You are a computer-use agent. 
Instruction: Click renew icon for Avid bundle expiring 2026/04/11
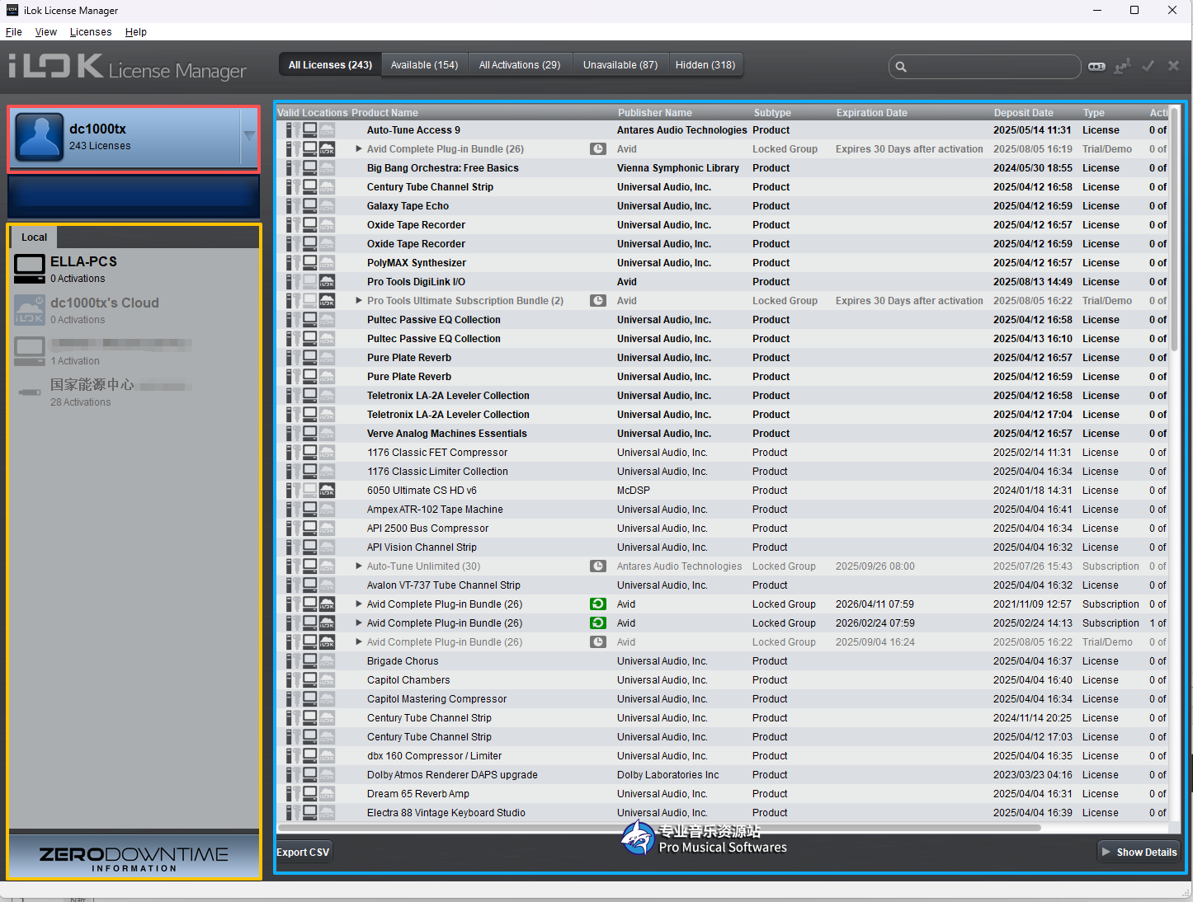tap(598, 604)
